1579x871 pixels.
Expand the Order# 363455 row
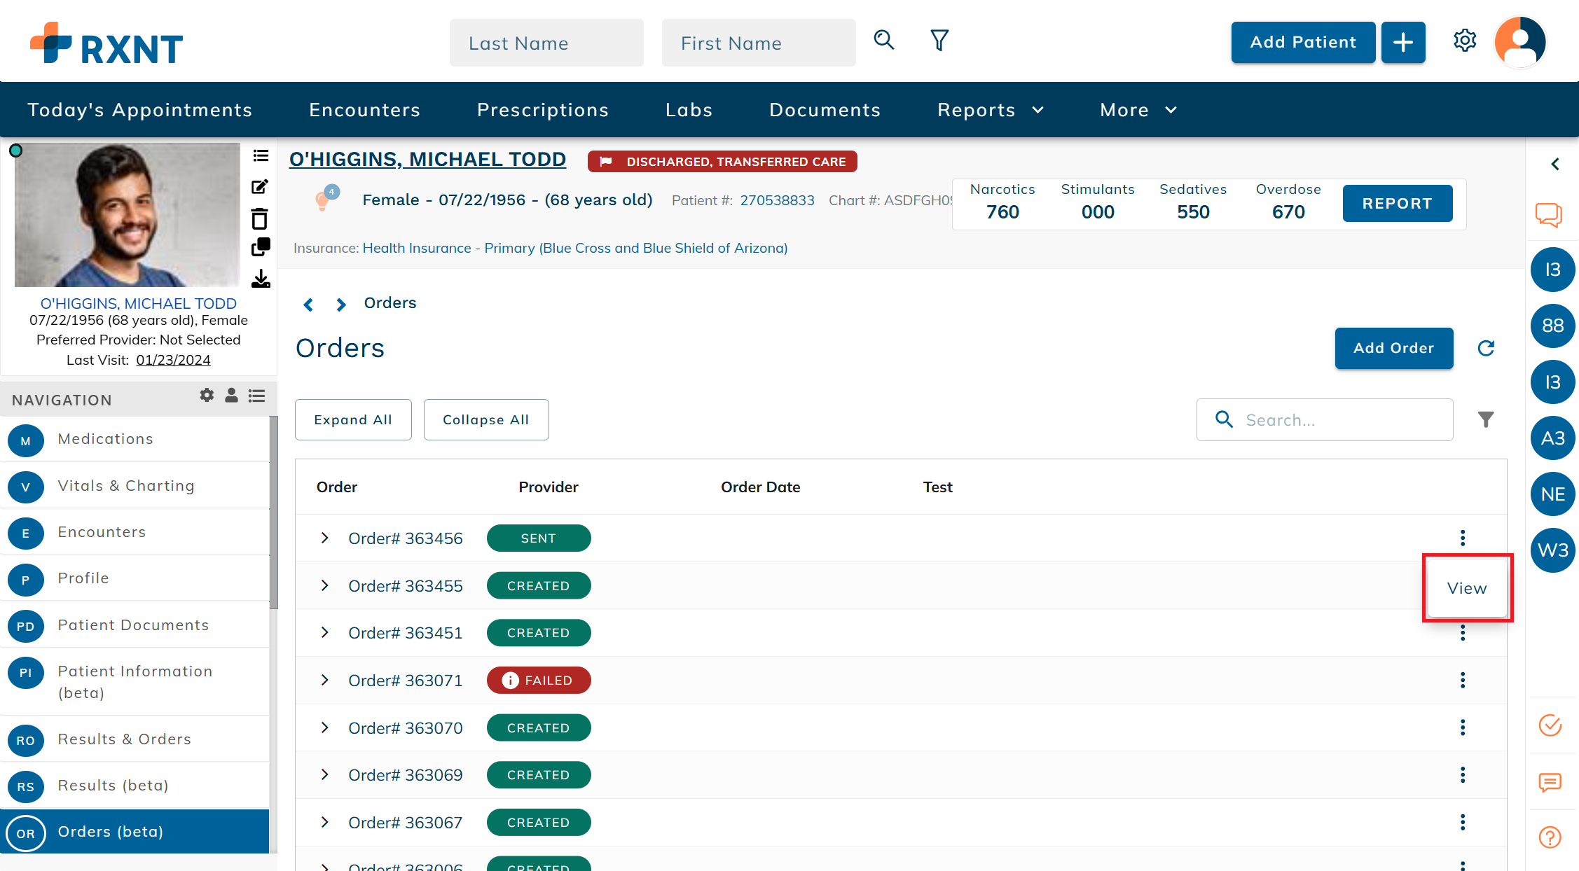tap(324, 585)
